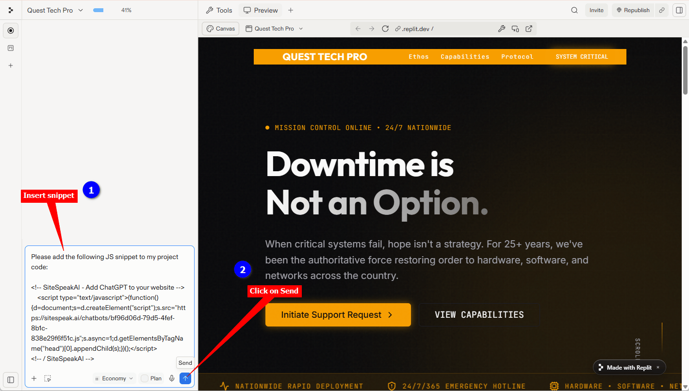Image resolution: width=689 pixels, height=391 pixels.
Task: Click the Replit logo icon
Action: (x=11, y=10)
